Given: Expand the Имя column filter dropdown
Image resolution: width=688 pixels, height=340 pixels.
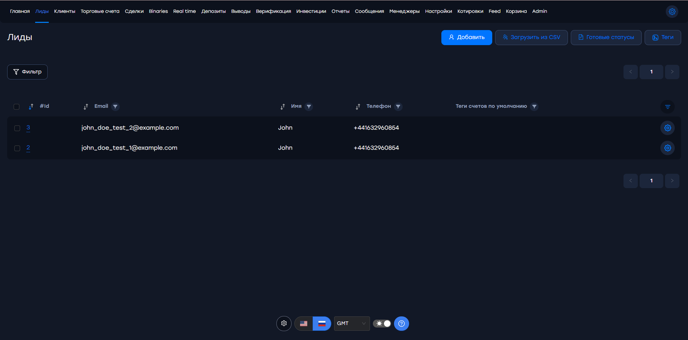Looking at the screenshot, I should [x=309, y=107].
